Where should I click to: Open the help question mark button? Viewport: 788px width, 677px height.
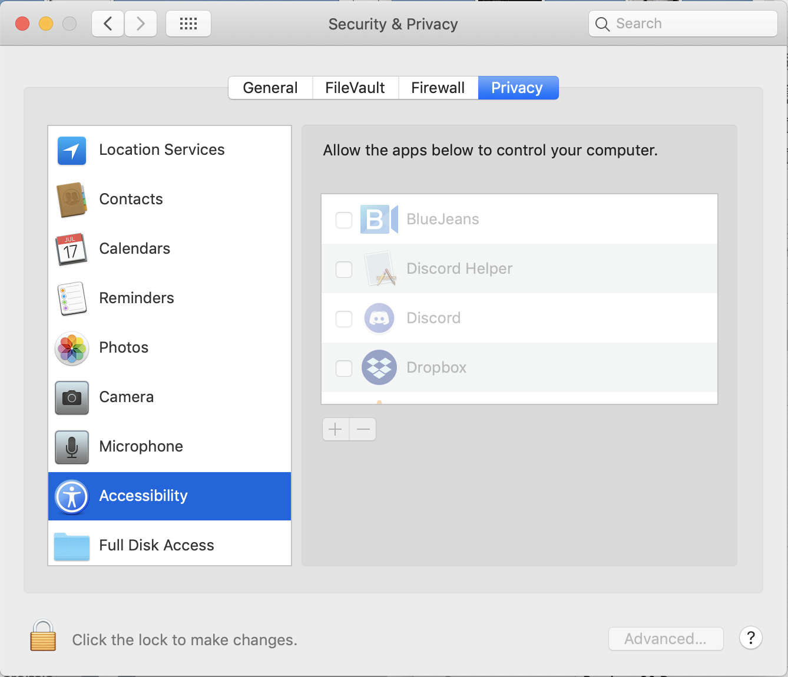coord(751,638)
